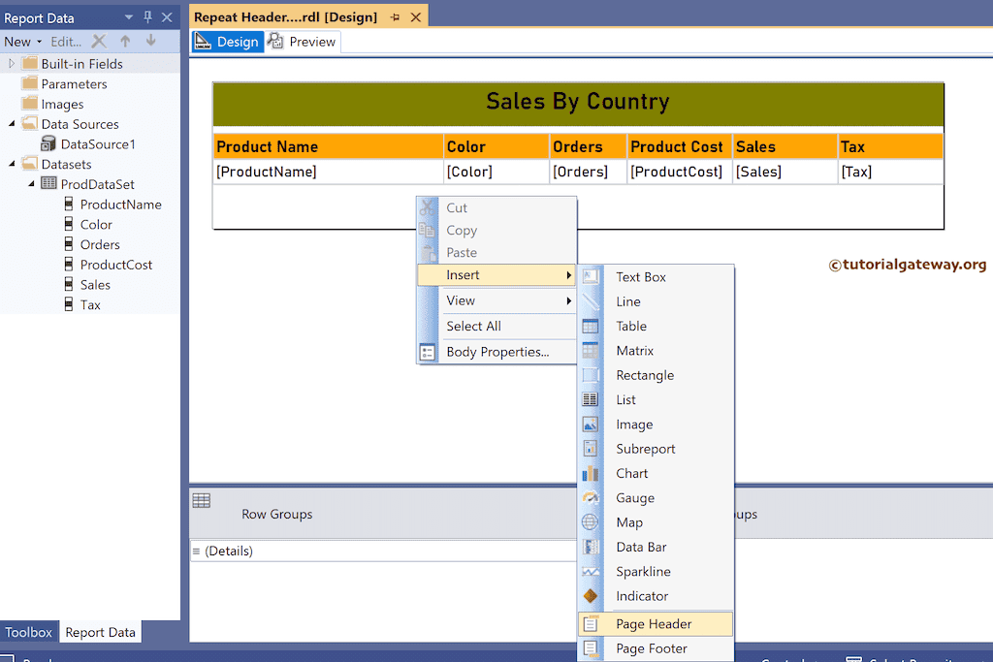Image resolution: width=993 pixels, height=662 pixels.
Task: Collapse the Datasets node
Action: (12, 164)
